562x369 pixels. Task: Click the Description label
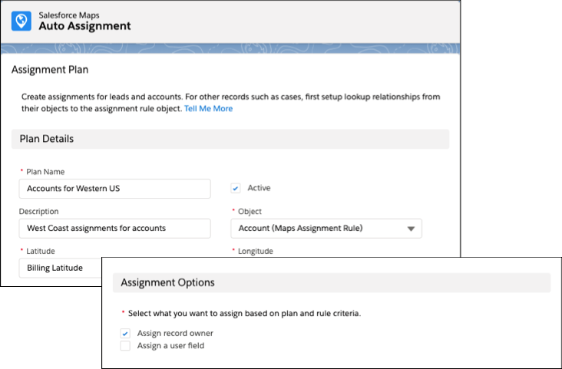(38, 212)
